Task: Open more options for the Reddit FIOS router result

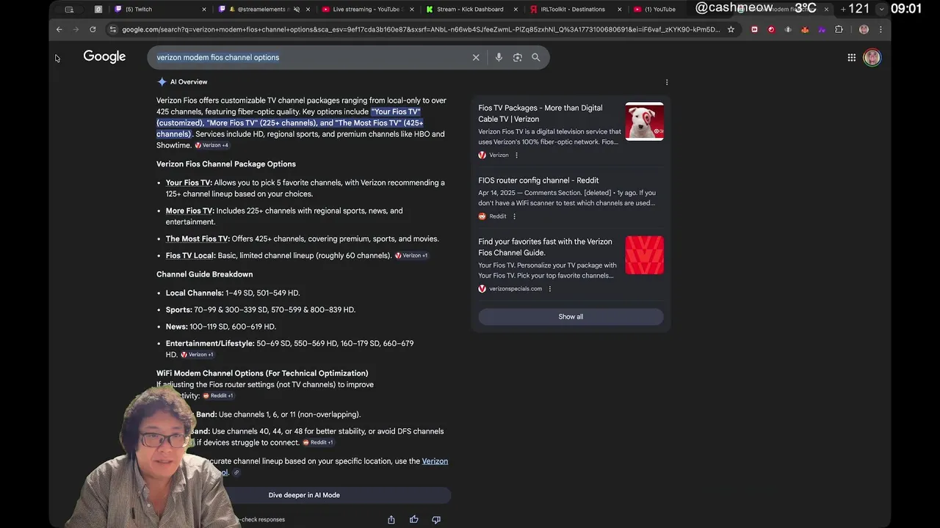Action: pyautogui.click(x=514, y=216)
